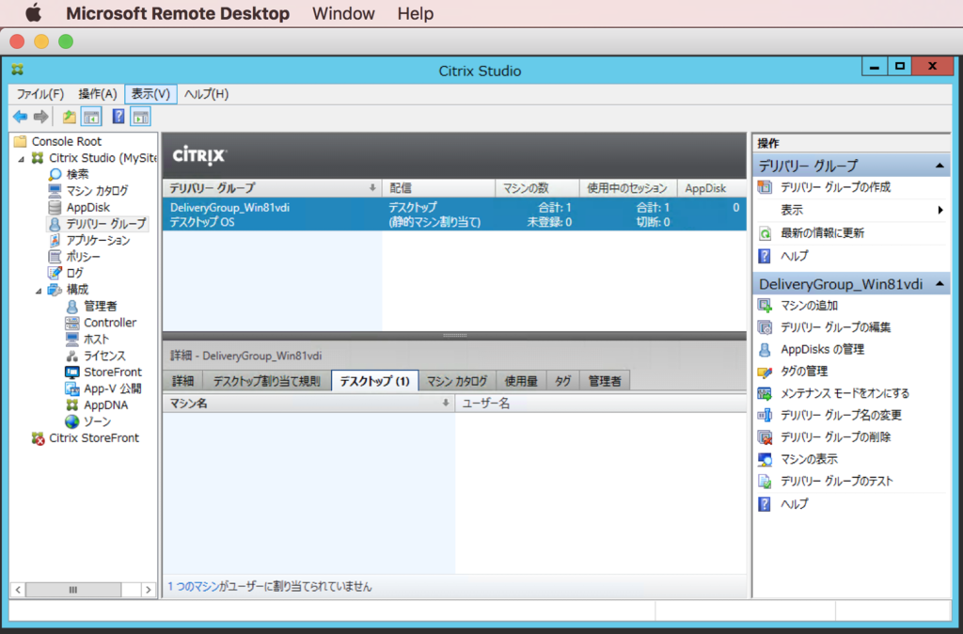
Task: Sort by the デリバリー グループ column header
Action: 272,188
